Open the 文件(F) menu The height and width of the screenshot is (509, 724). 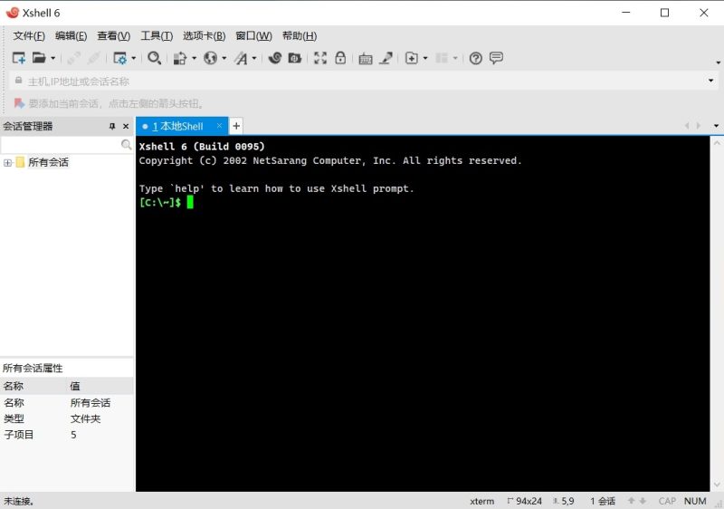[29, 36]
